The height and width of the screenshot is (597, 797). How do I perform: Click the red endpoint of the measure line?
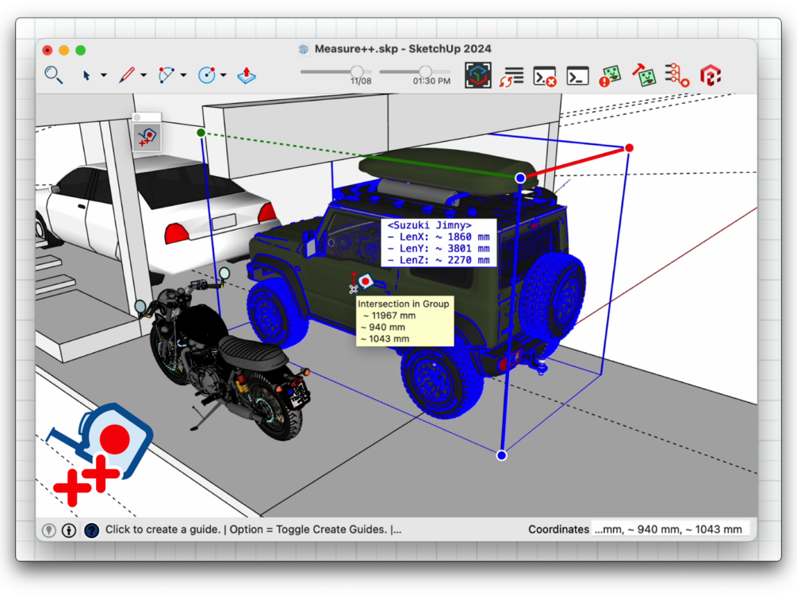[x=629, y=147]
